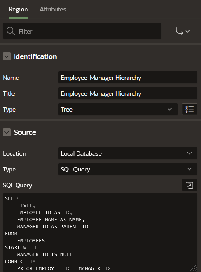The height and width of the screenshot is (272, 201).
Task: Click the Location field label
Action: tap(15, 153)
